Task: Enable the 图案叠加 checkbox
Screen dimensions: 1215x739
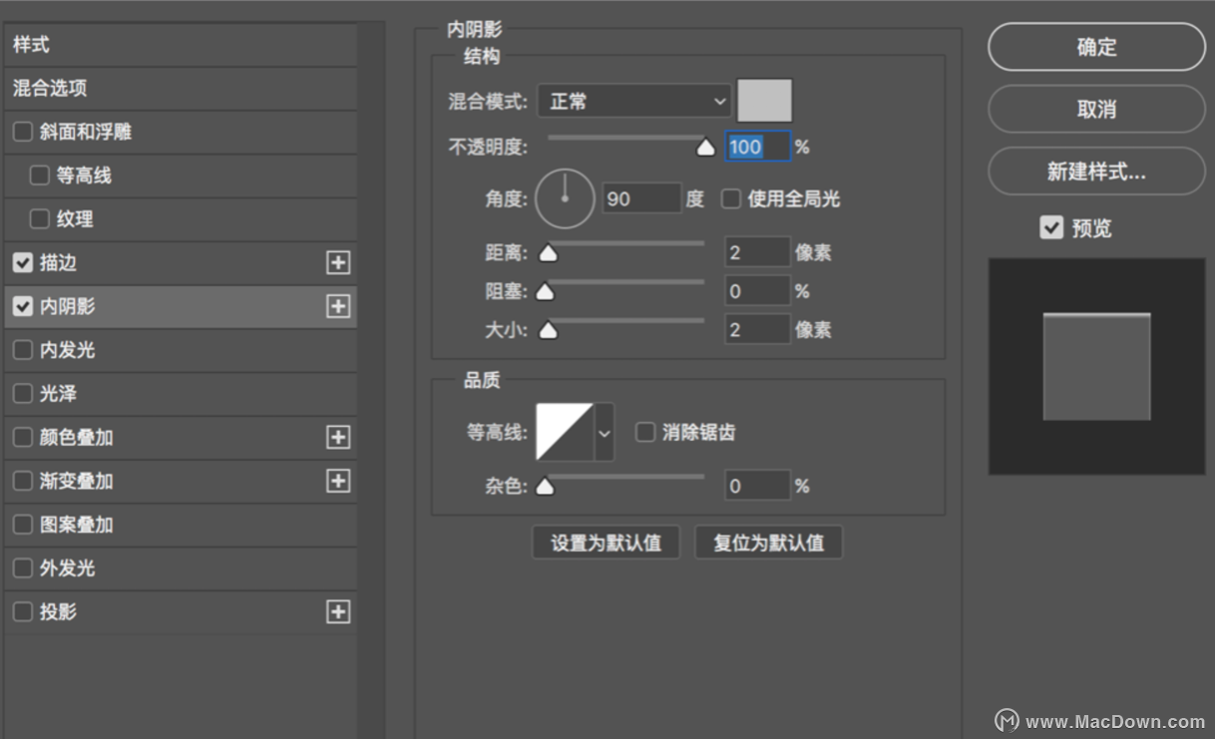Action: tap(23, 525)
